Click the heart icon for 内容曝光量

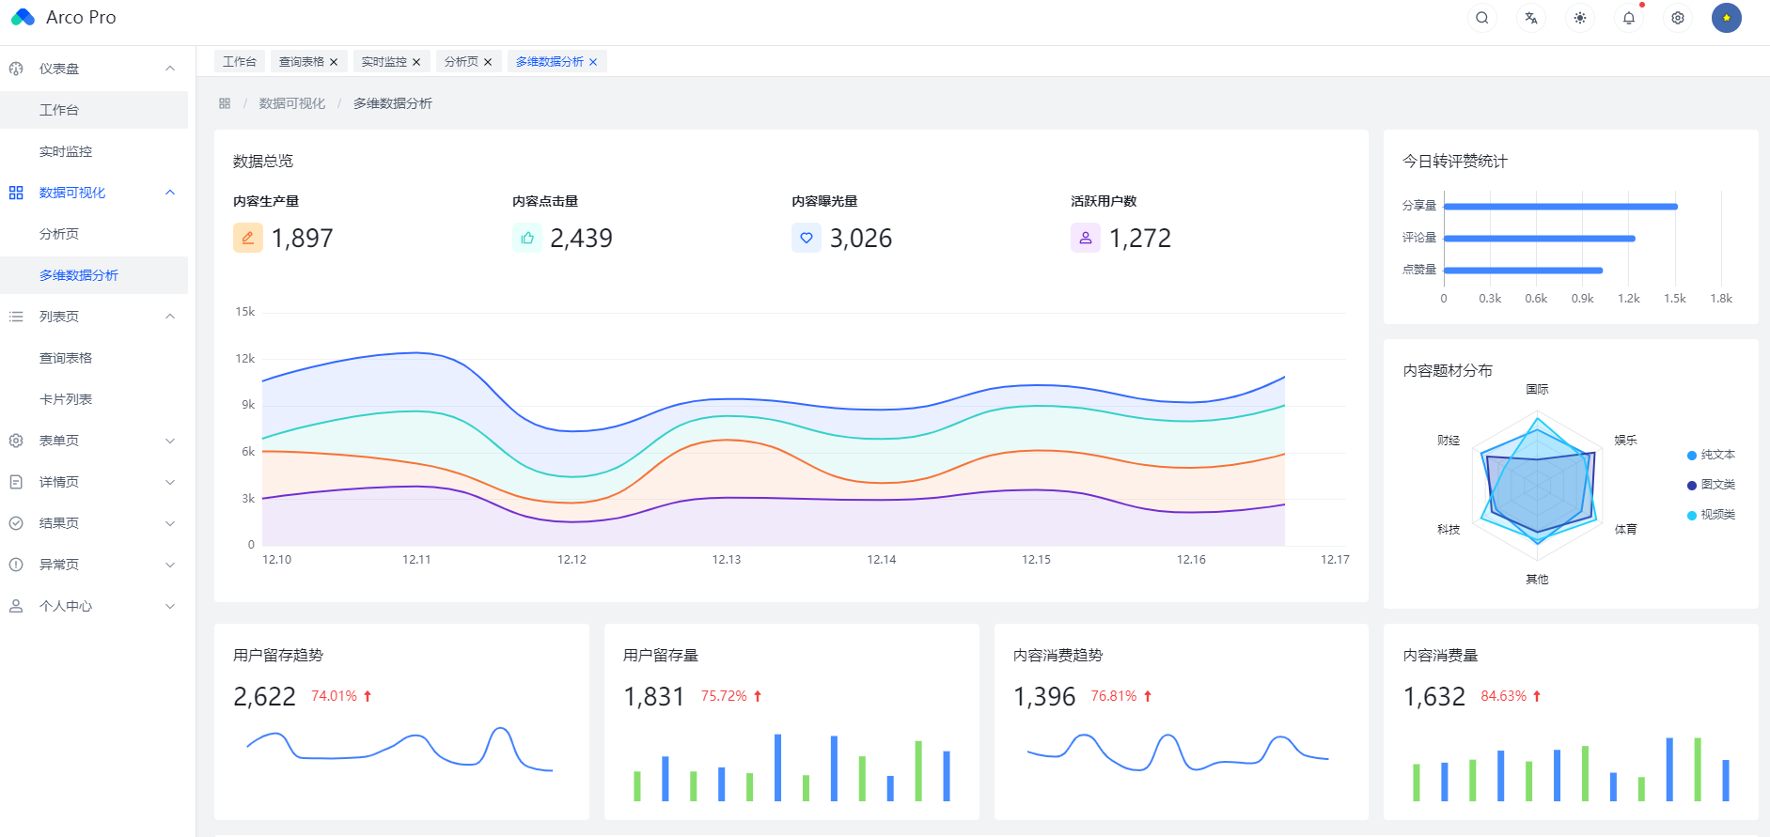(807, 238)
